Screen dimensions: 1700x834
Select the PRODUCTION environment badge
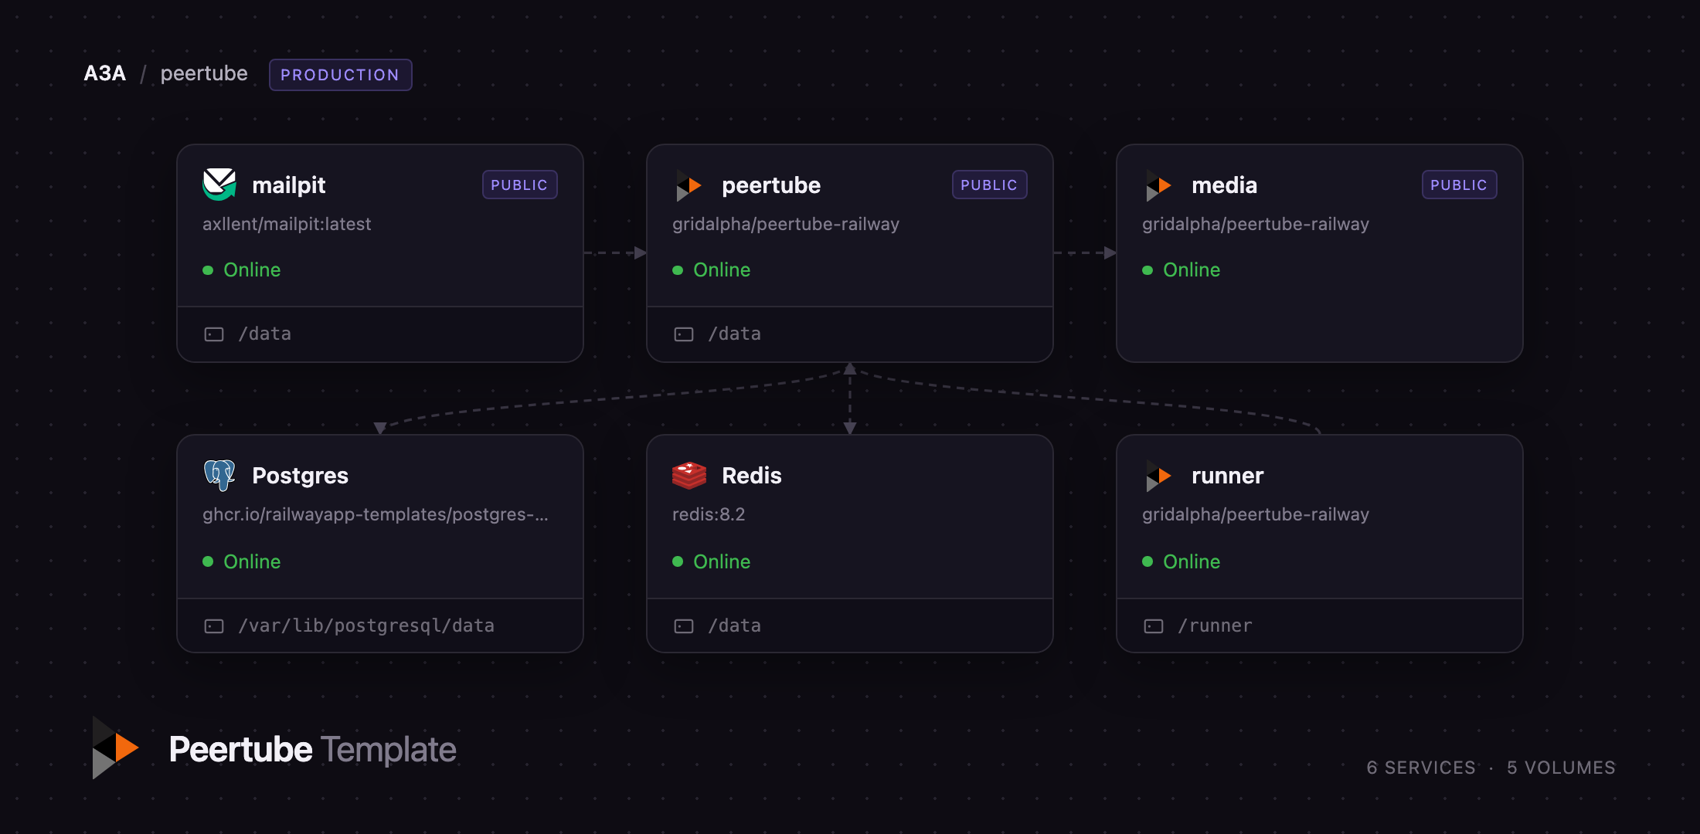[x=340, y=75]
